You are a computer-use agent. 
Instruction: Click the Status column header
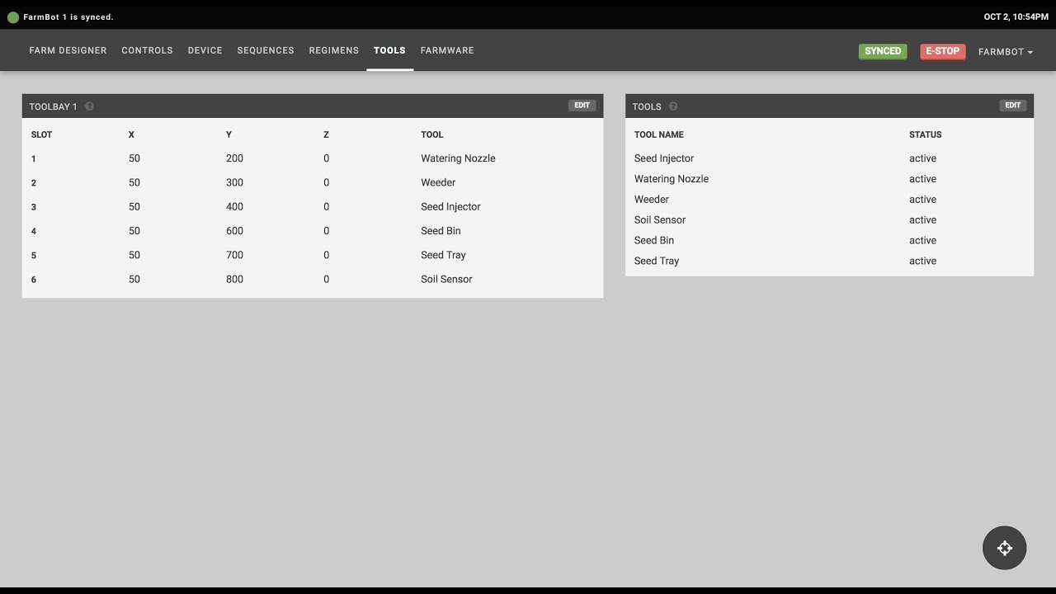point(925,134)
